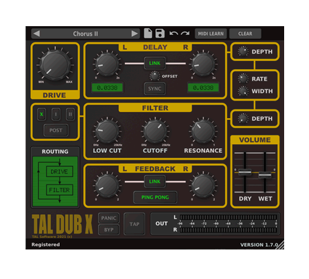
Task: Enable the delay SYNC toggle
Action: tap(154, 89)
